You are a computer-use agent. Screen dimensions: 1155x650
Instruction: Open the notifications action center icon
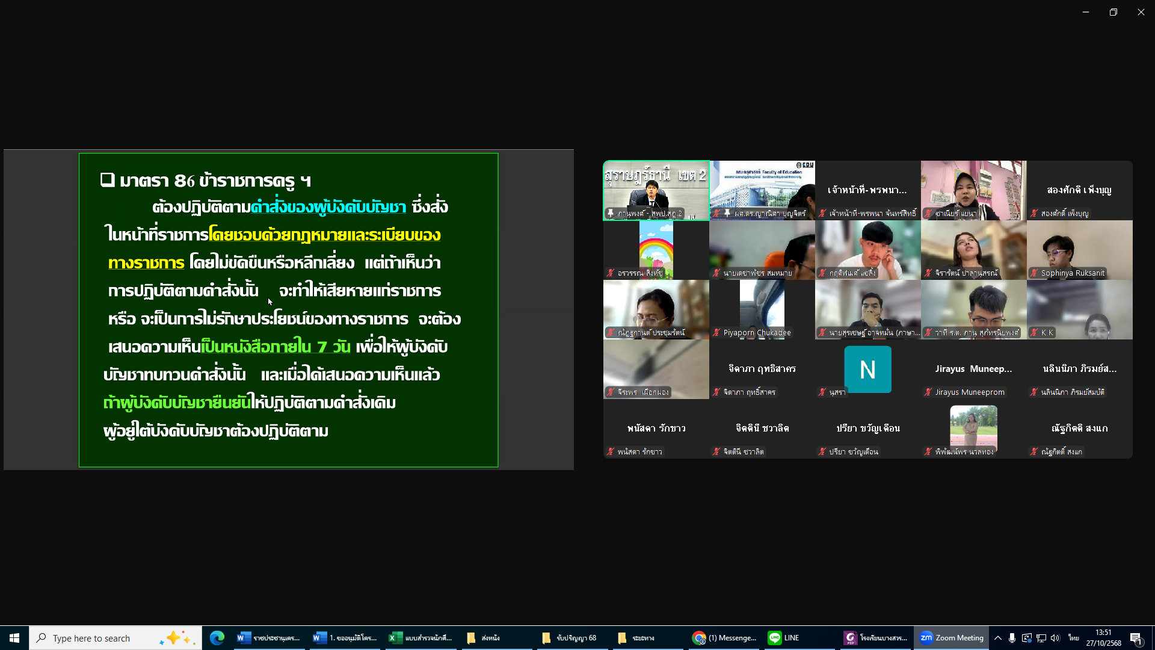1136,639
